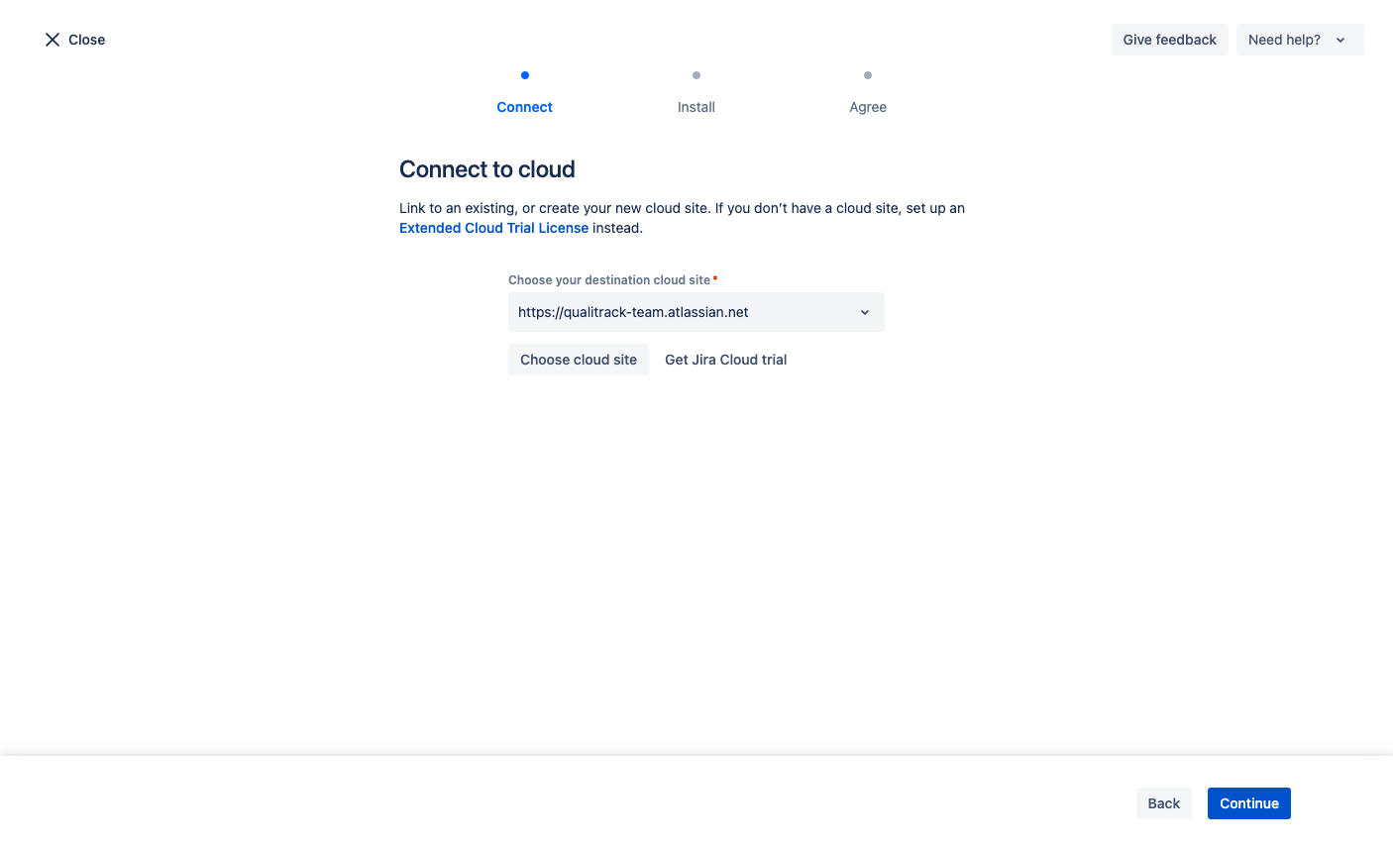Viewport: 1393px width, 848px height.
Task: Go to the Install step label
Action: tap(696, 107)
